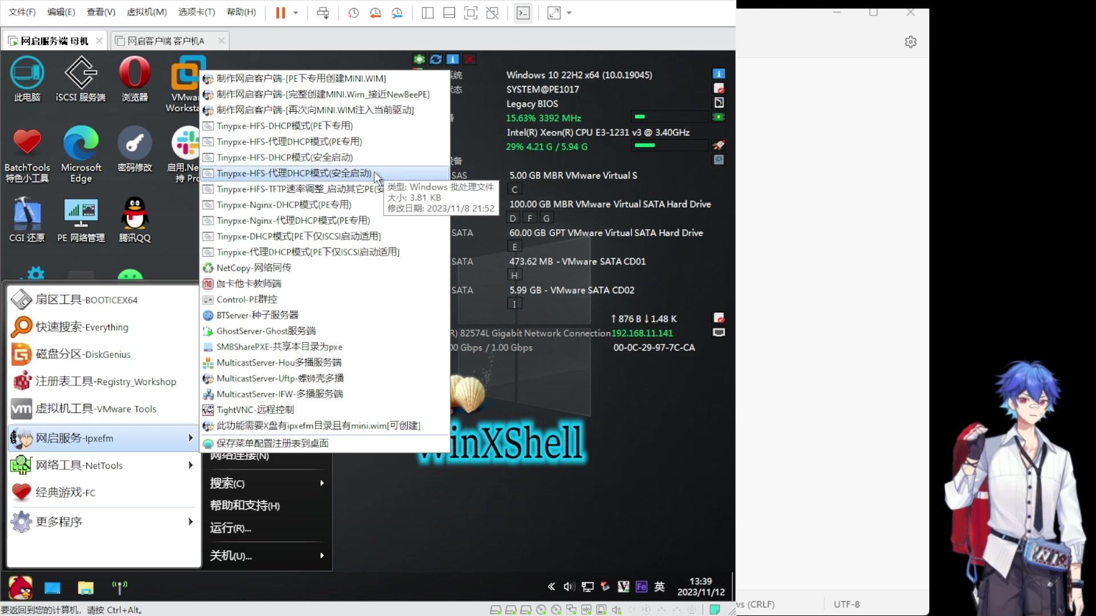Expand the 更多程序 submenu
1096x616 pixels.
(x=103, y=521)
